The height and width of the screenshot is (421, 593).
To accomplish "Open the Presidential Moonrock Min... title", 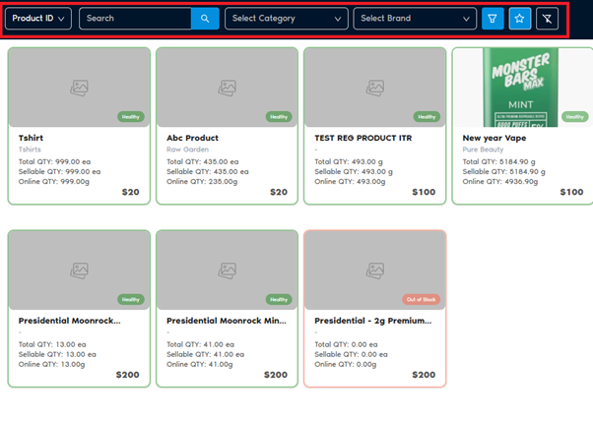I will pyautogui.click(x=227, y=321).
